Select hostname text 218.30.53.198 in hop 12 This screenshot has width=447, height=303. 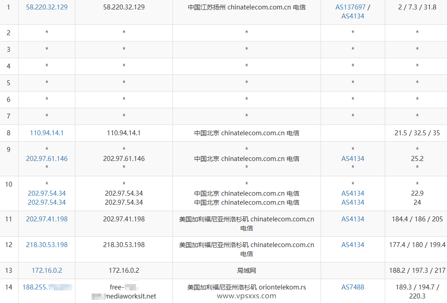click(x=124, y=245)
